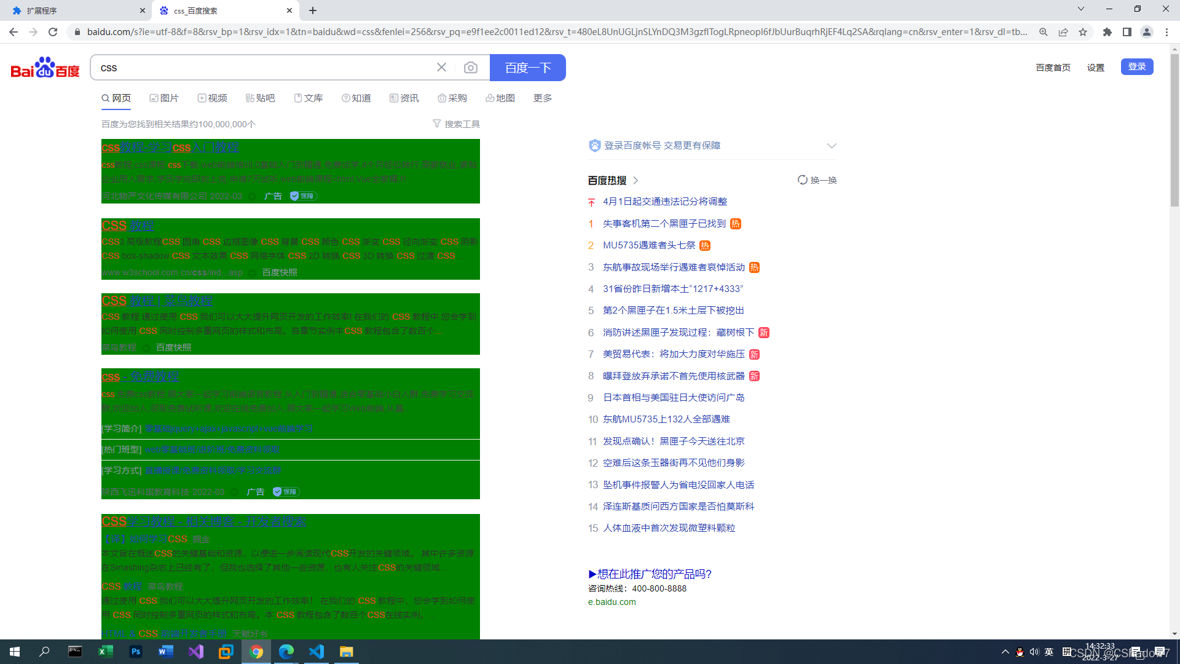1180x664 pixels.
Task: Open hot search 31省份昨日新增本土
Action: click(x=673, y=289)
